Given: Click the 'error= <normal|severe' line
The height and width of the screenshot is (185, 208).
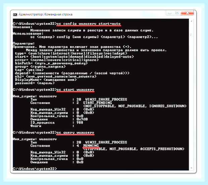Looking at the screenshot, I should (57, 60).
